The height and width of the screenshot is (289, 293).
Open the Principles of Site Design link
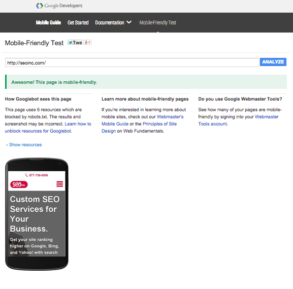(x=139, y=127)
